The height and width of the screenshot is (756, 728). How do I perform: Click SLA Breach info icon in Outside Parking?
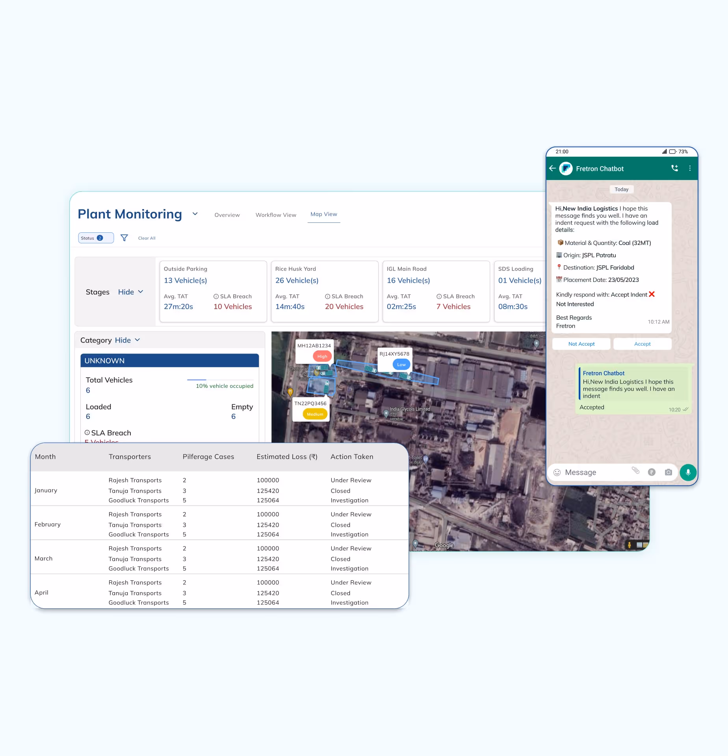point(216,296)
